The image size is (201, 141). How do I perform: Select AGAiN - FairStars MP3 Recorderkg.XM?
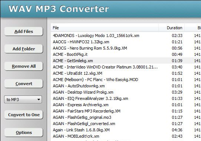click(x=87, y=111)
